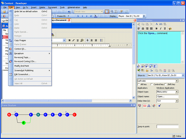Open the font dropdown in document toolbar
186x139 pixels.
coord(64,41)
